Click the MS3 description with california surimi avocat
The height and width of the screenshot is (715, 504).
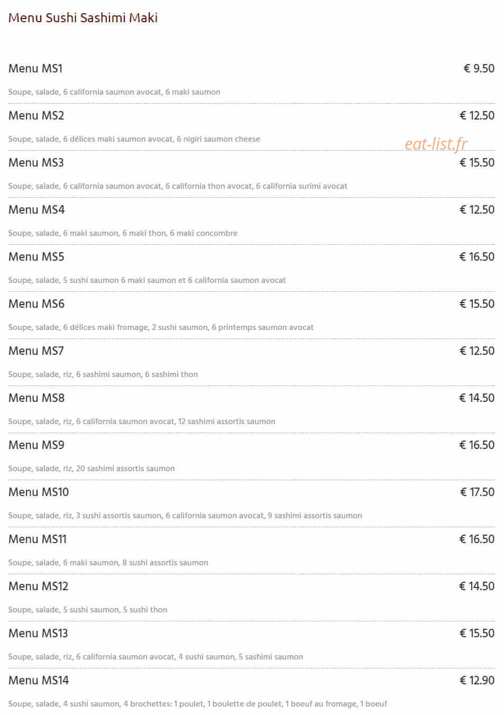pos(178,186)
